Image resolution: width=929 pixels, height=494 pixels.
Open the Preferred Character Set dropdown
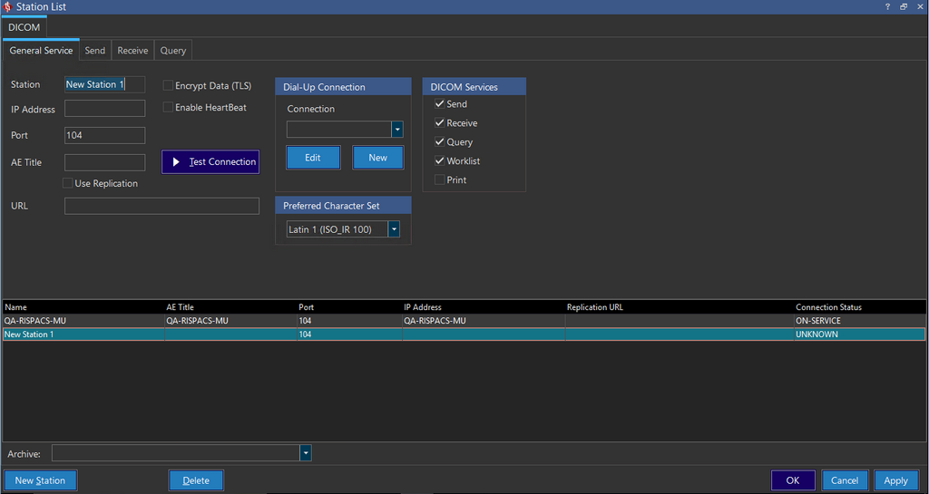pyautogui.click(x=394, y=230)
